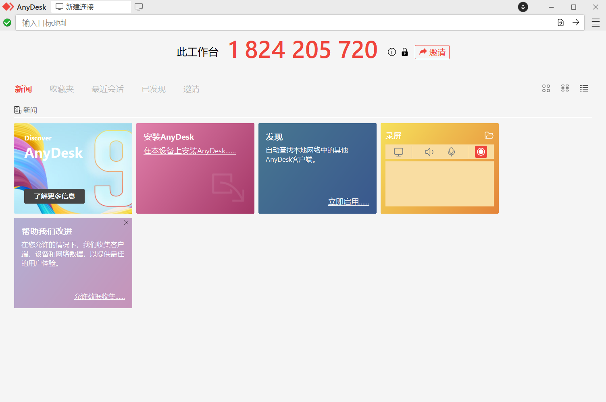The height and width of the screenshot is (402, 606).
Task: Enable discovery via the 立即启用 link
Action: 349,202
